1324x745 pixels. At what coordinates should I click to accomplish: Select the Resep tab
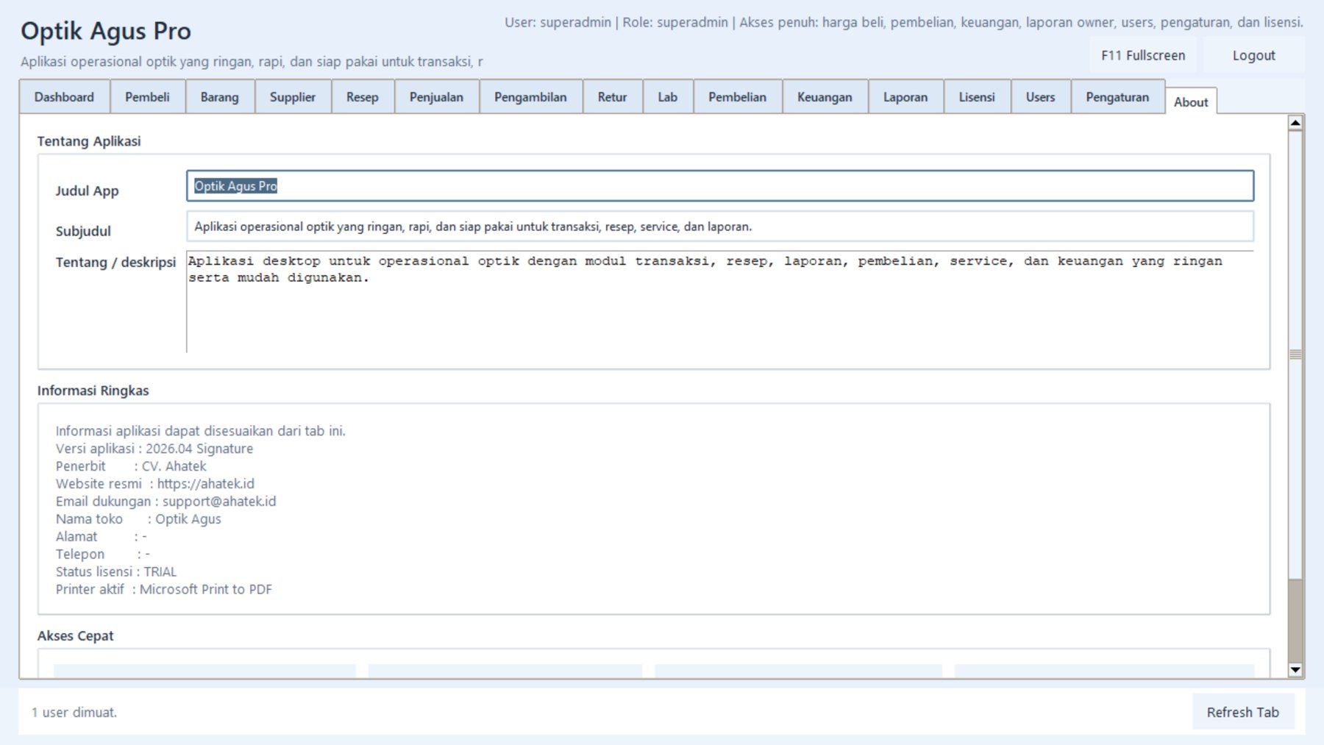(x=362, y=97)
